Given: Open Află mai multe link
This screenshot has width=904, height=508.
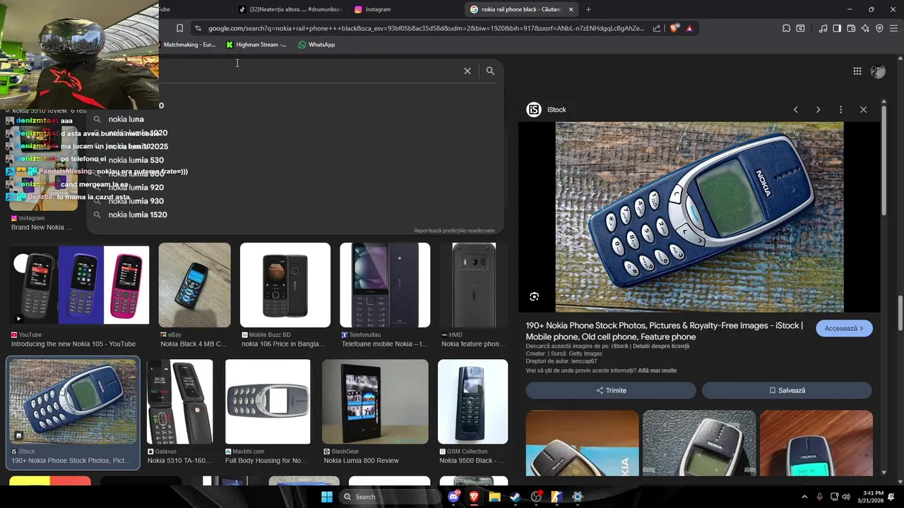Looking at the screenshot, I should [657, 370].
